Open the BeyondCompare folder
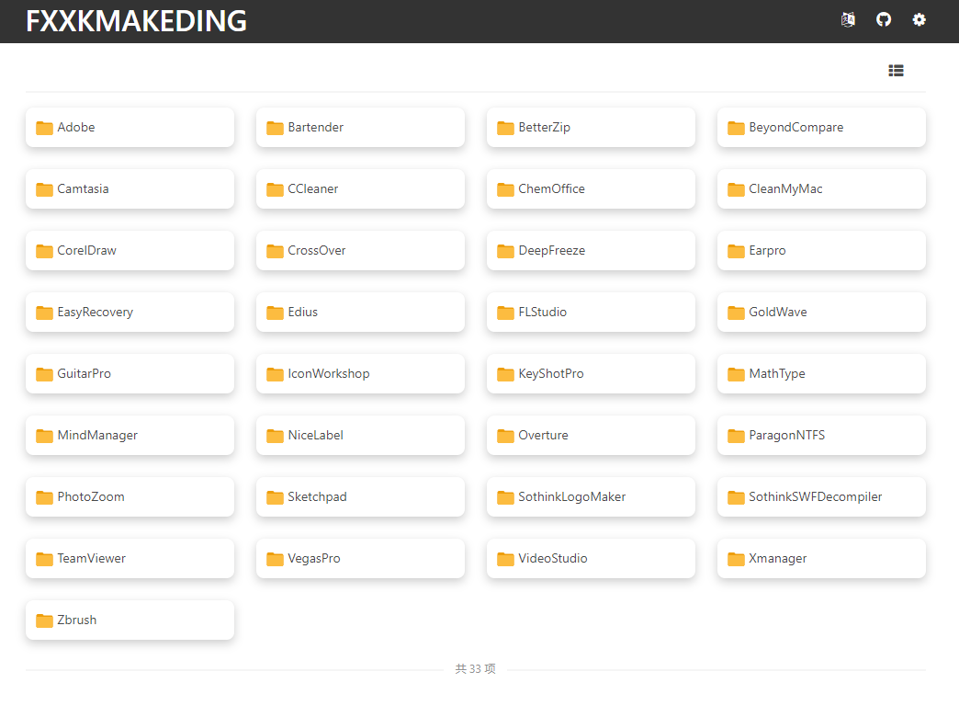Viewport: 959px width, 717px height. click(821, 128)
